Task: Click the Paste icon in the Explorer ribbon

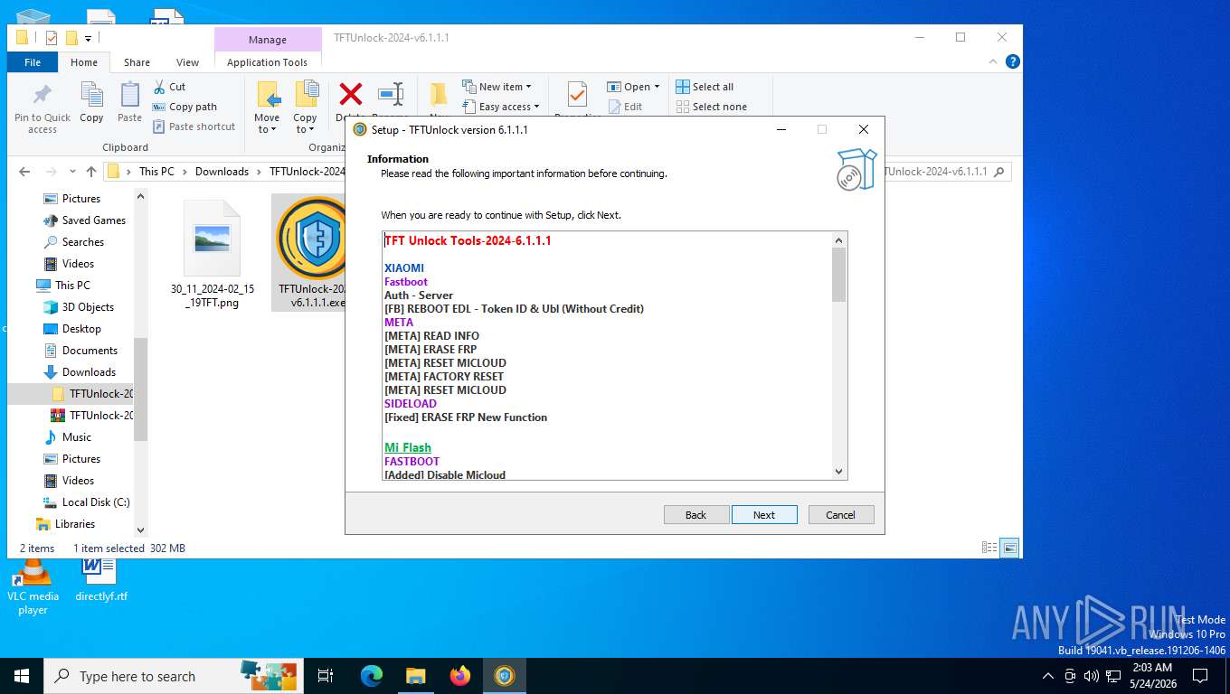Action: pos(130,95)
